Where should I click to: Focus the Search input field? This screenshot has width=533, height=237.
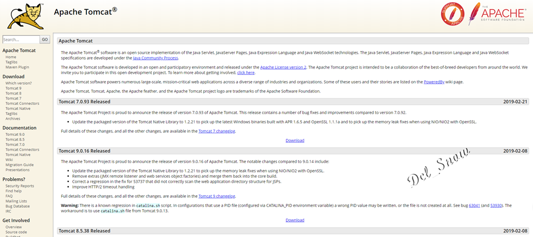click(21, 40)
